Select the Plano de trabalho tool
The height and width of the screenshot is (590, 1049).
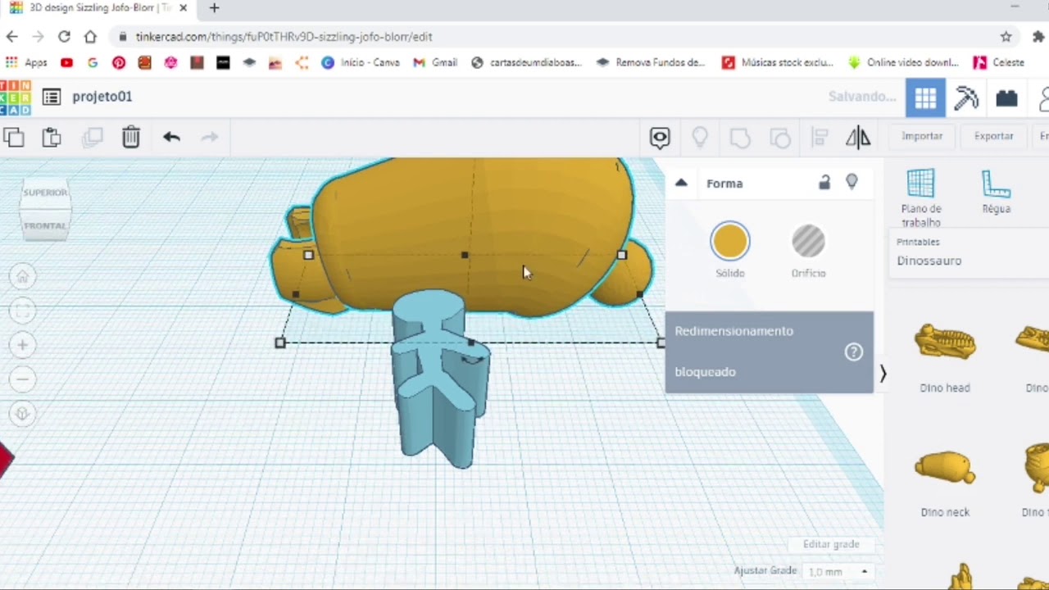tap(921, 197)
